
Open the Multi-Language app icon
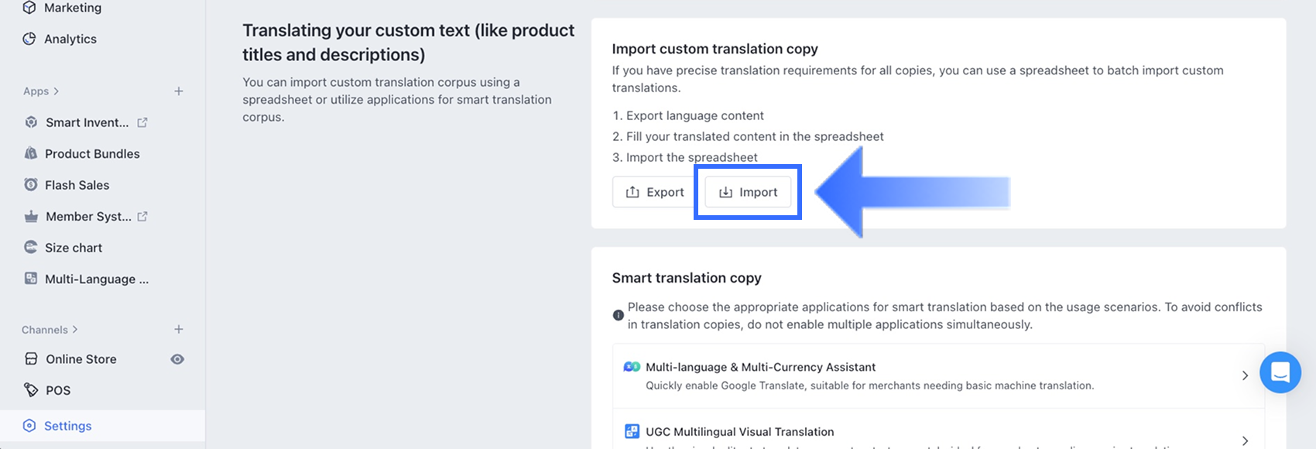(x=31, y=279)
